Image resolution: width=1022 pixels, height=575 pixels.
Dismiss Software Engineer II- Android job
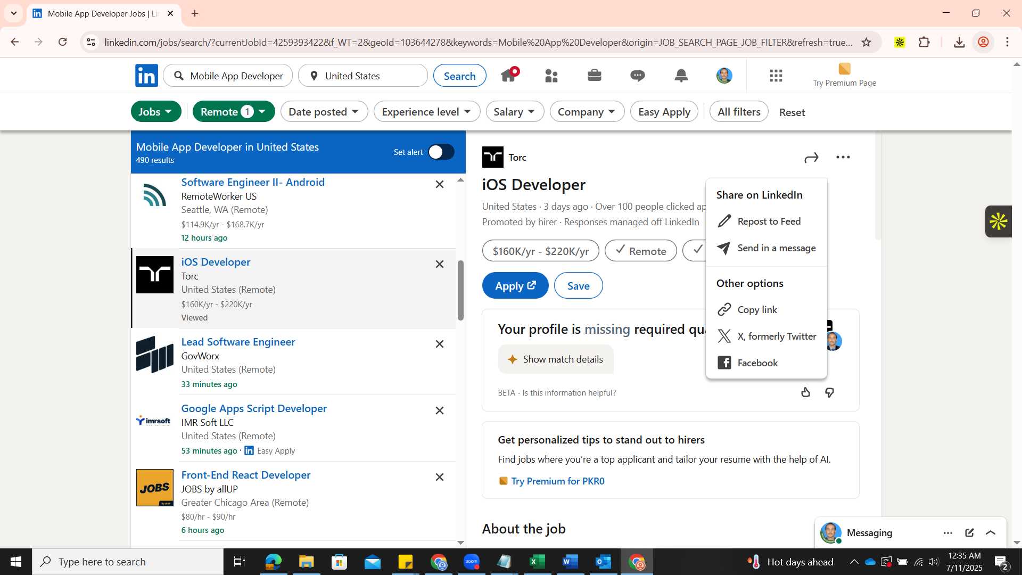(x=440, y=184)
